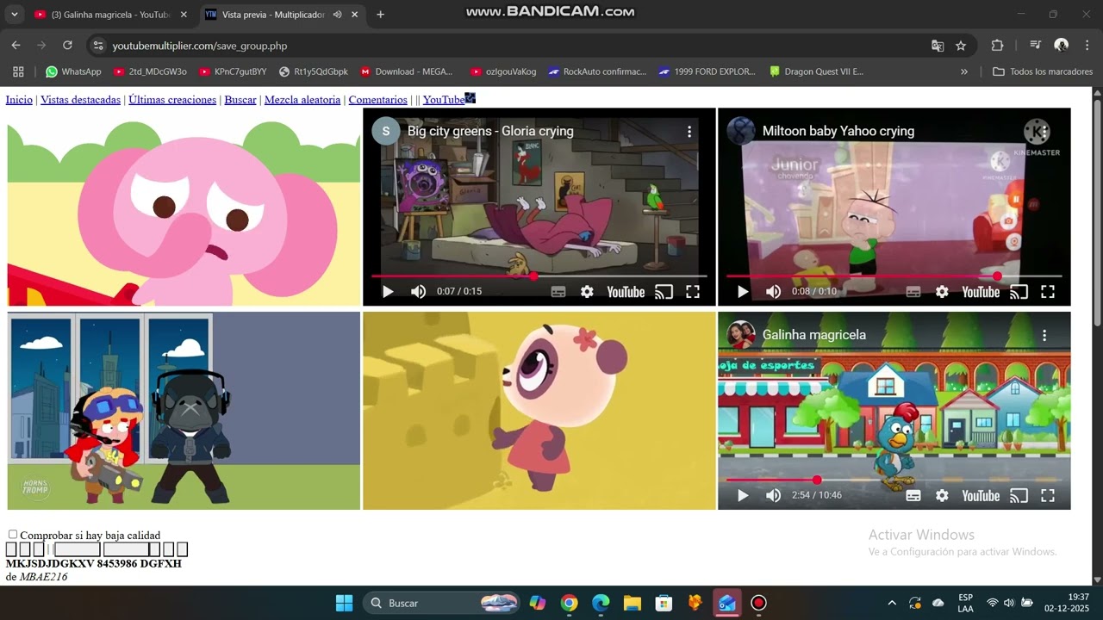The height and width of the screenshot is (620, 1103).
Task: Open Windows Start menu
Action: pos(344,603)
